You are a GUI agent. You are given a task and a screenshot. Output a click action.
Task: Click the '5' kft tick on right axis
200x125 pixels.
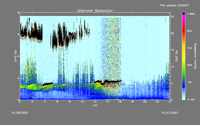172,83
